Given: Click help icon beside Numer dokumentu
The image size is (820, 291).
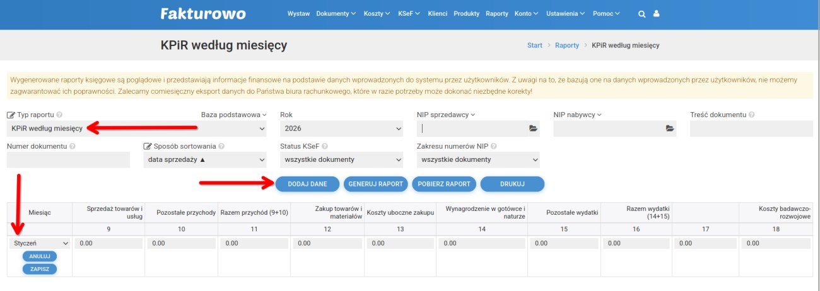Looking at the screenshot, I should 73,146.
